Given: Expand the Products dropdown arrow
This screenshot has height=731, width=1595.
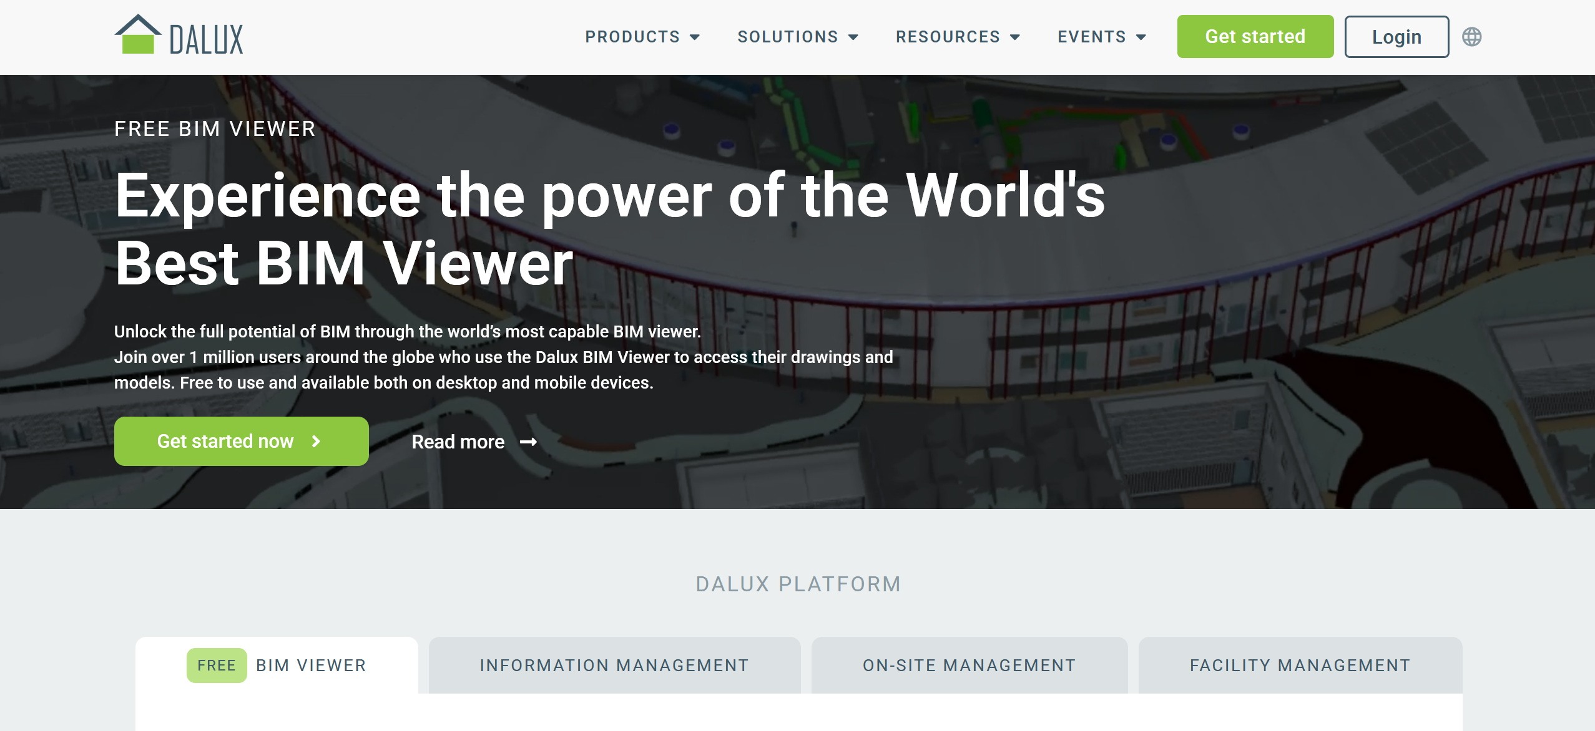Looking at the screenshot, I should (695, 37).
